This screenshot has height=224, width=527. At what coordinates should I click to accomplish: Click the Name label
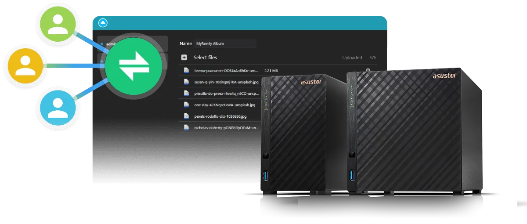(185, 43)
